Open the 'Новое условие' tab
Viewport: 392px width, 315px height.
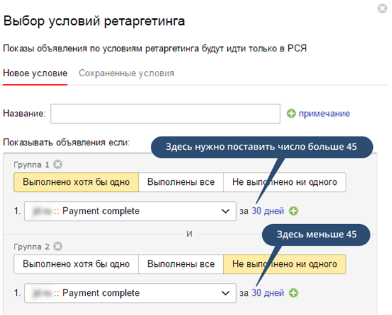pyautogui.click(x=35, y=73)
